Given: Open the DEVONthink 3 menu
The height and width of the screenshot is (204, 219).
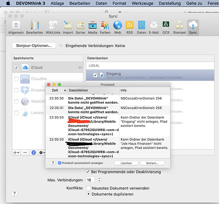Looking at the screenshot, I should click(x=31, y=3).
